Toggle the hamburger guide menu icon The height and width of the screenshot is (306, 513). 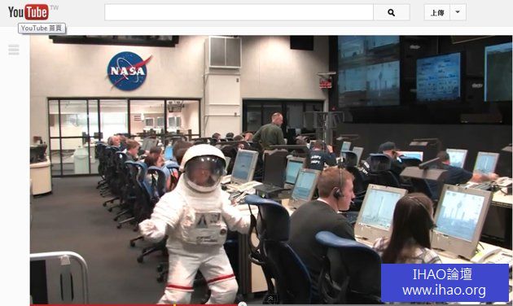coord(14,50)
